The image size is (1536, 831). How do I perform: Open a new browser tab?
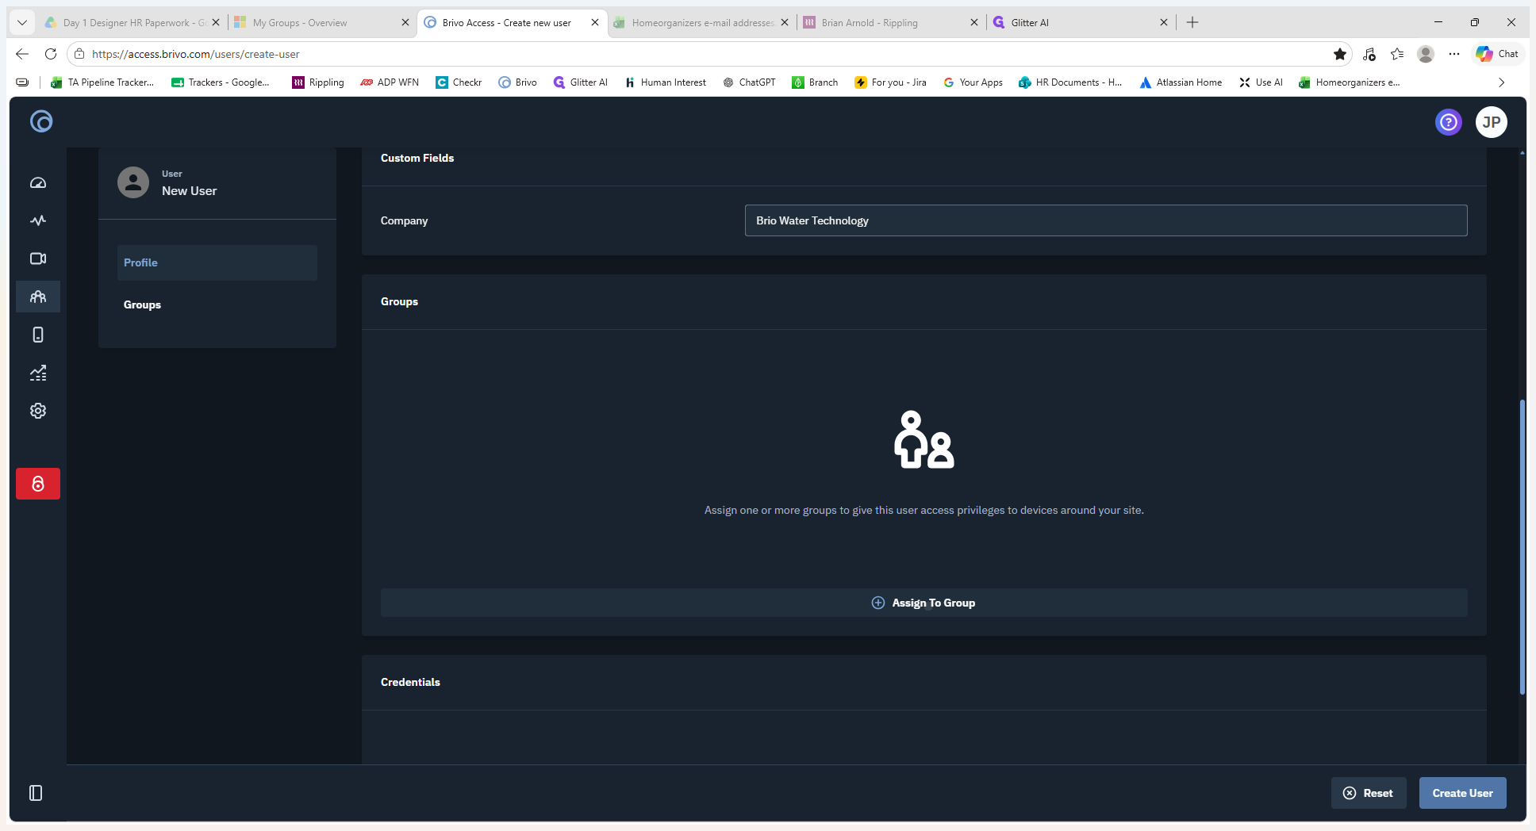pos(1192,22)
